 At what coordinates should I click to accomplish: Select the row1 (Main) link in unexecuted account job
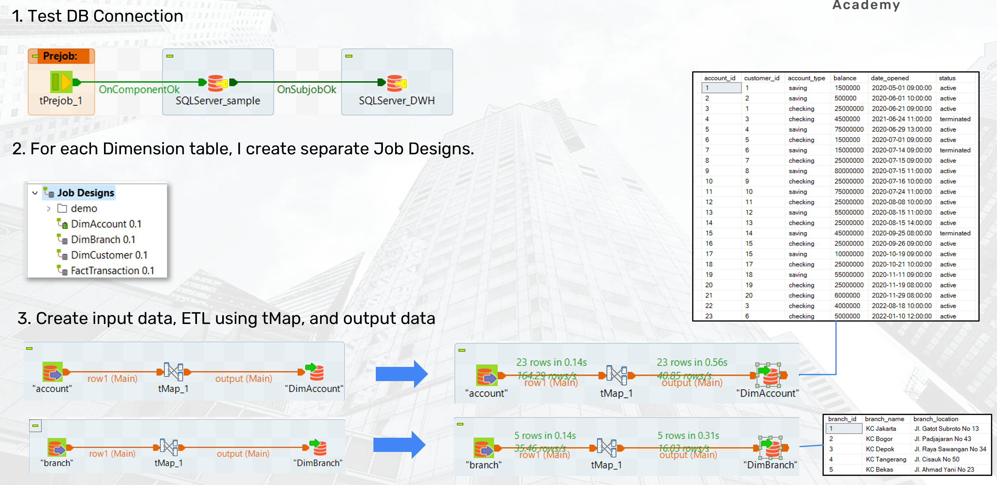112,379
